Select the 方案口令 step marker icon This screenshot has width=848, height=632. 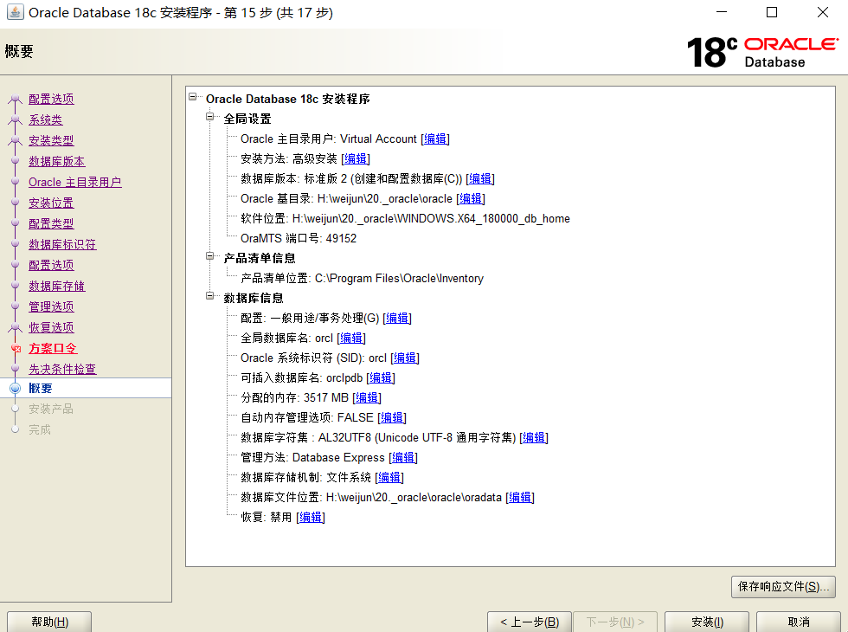point(16,348)
